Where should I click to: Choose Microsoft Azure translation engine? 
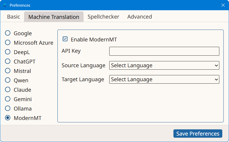[8, 42]
